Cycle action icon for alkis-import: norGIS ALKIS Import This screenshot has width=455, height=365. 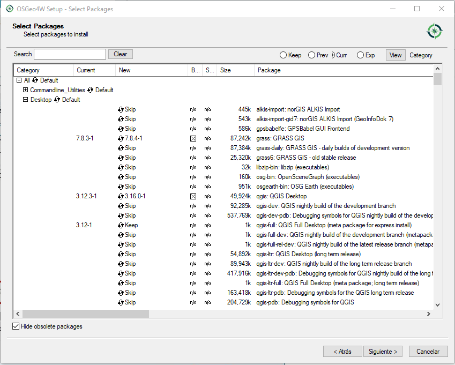(121, 110)
